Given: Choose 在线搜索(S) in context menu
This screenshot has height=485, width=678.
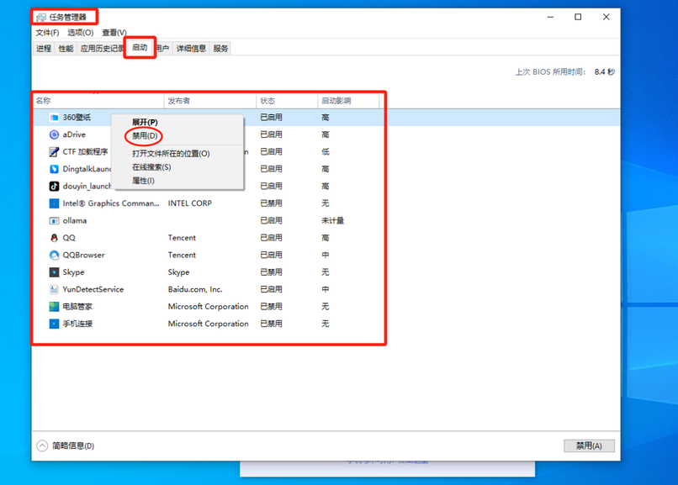Looking at the screenshot, I should click(151, 167).
